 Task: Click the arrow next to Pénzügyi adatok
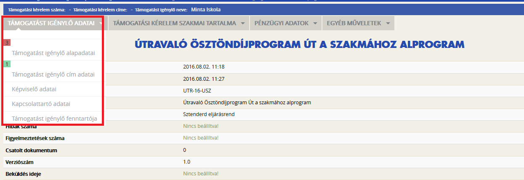point(315,24)
